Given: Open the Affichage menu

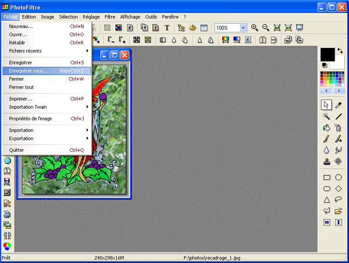Looking at the screenshot, I should click(x=130, y=17).
